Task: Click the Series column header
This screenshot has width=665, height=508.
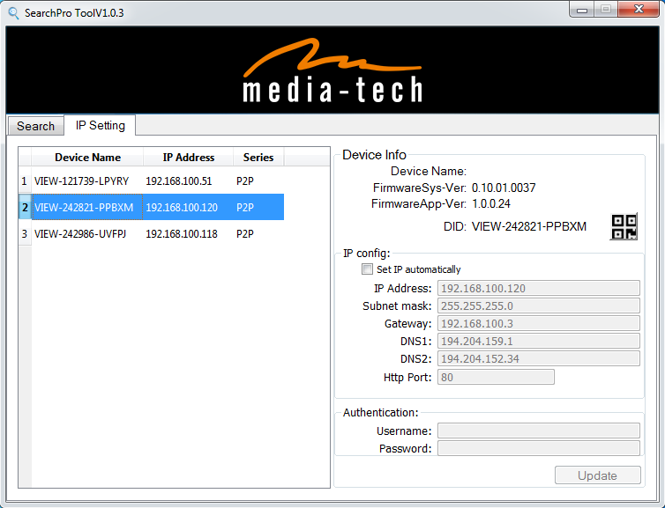Action: click(258, 157)
